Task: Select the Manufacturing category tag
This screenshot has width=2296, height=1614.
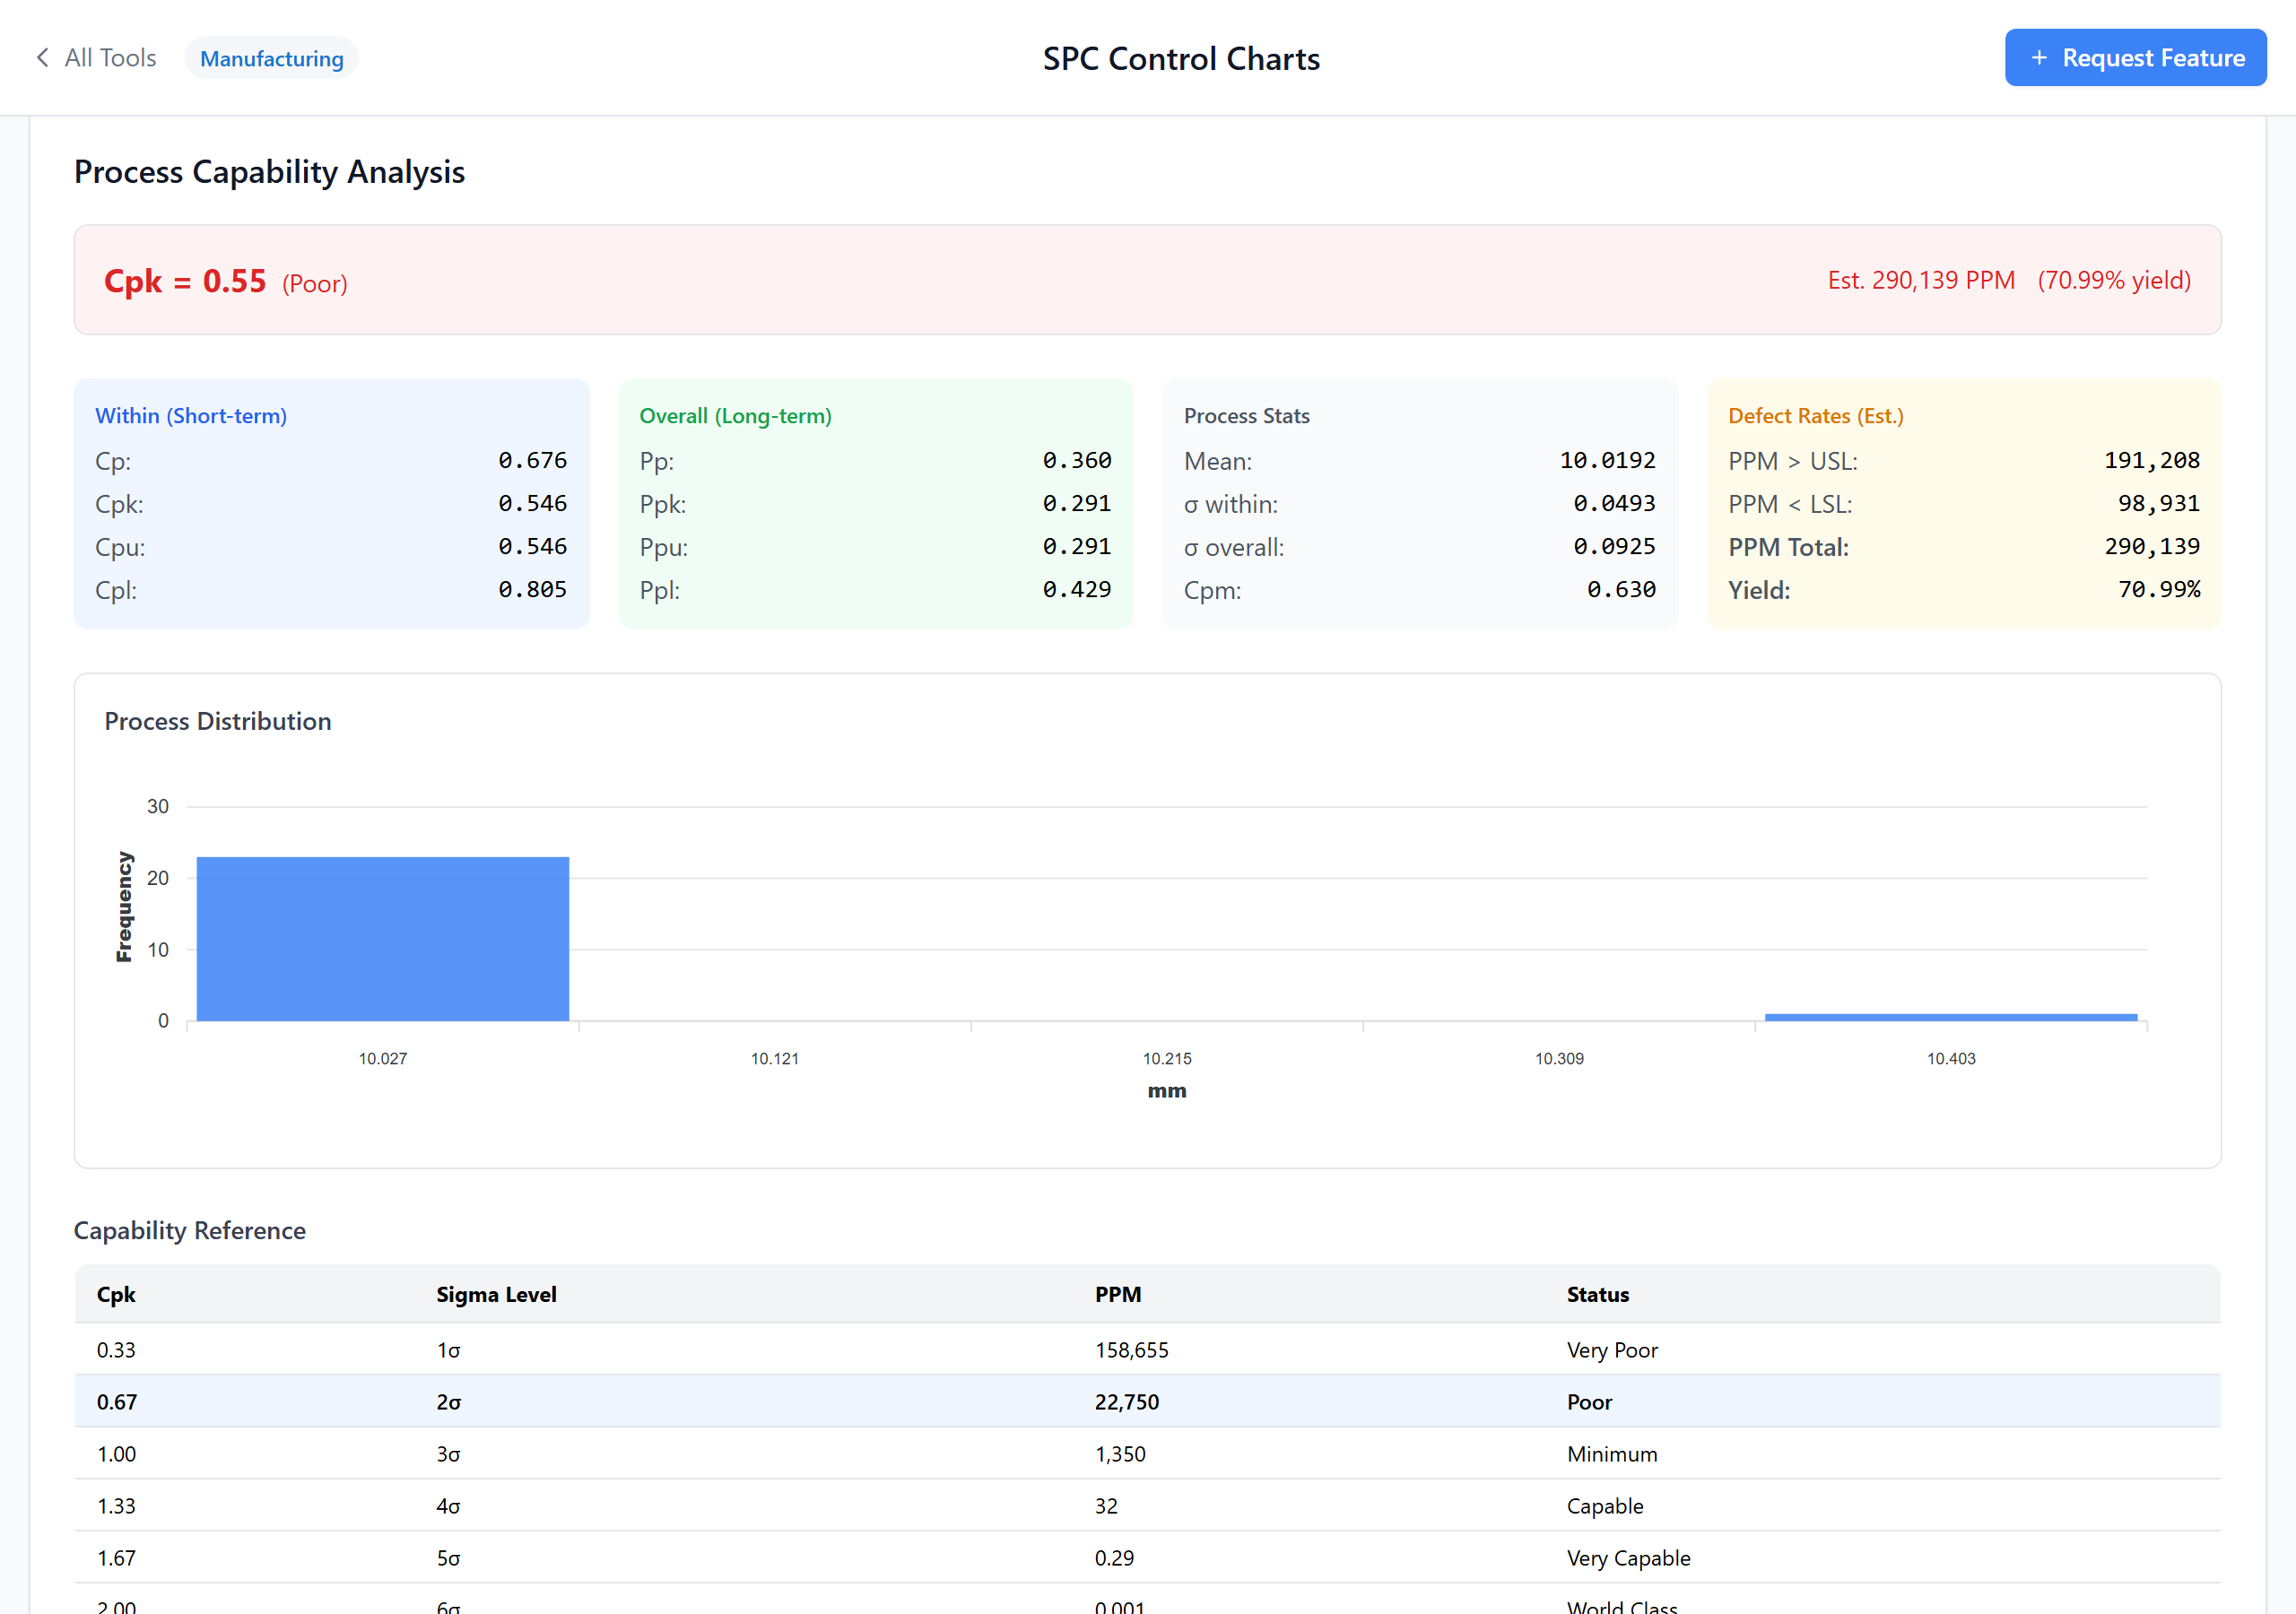Action: 271,58
